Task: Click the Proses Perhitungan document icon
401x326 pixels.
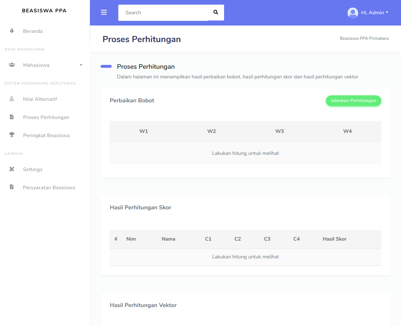Action: coord(12,117)
